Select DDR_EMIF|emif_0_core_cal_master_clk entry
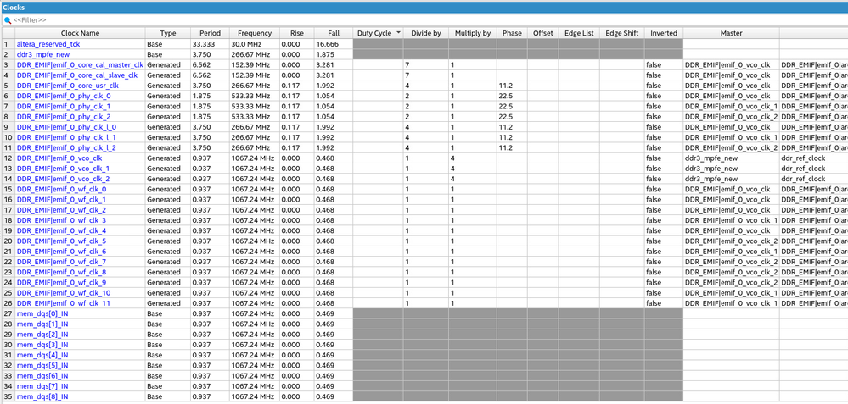Screen dimensions: 848x404 (x=80, y=64)
